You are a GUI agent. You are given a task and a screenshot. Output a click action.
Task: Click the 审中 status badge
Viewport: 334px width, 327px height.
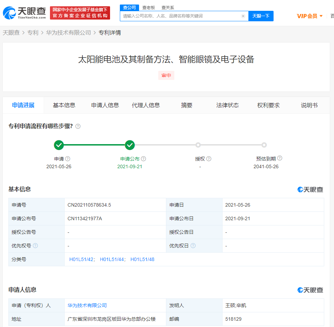pyautogui.click(x=166, y=75)
